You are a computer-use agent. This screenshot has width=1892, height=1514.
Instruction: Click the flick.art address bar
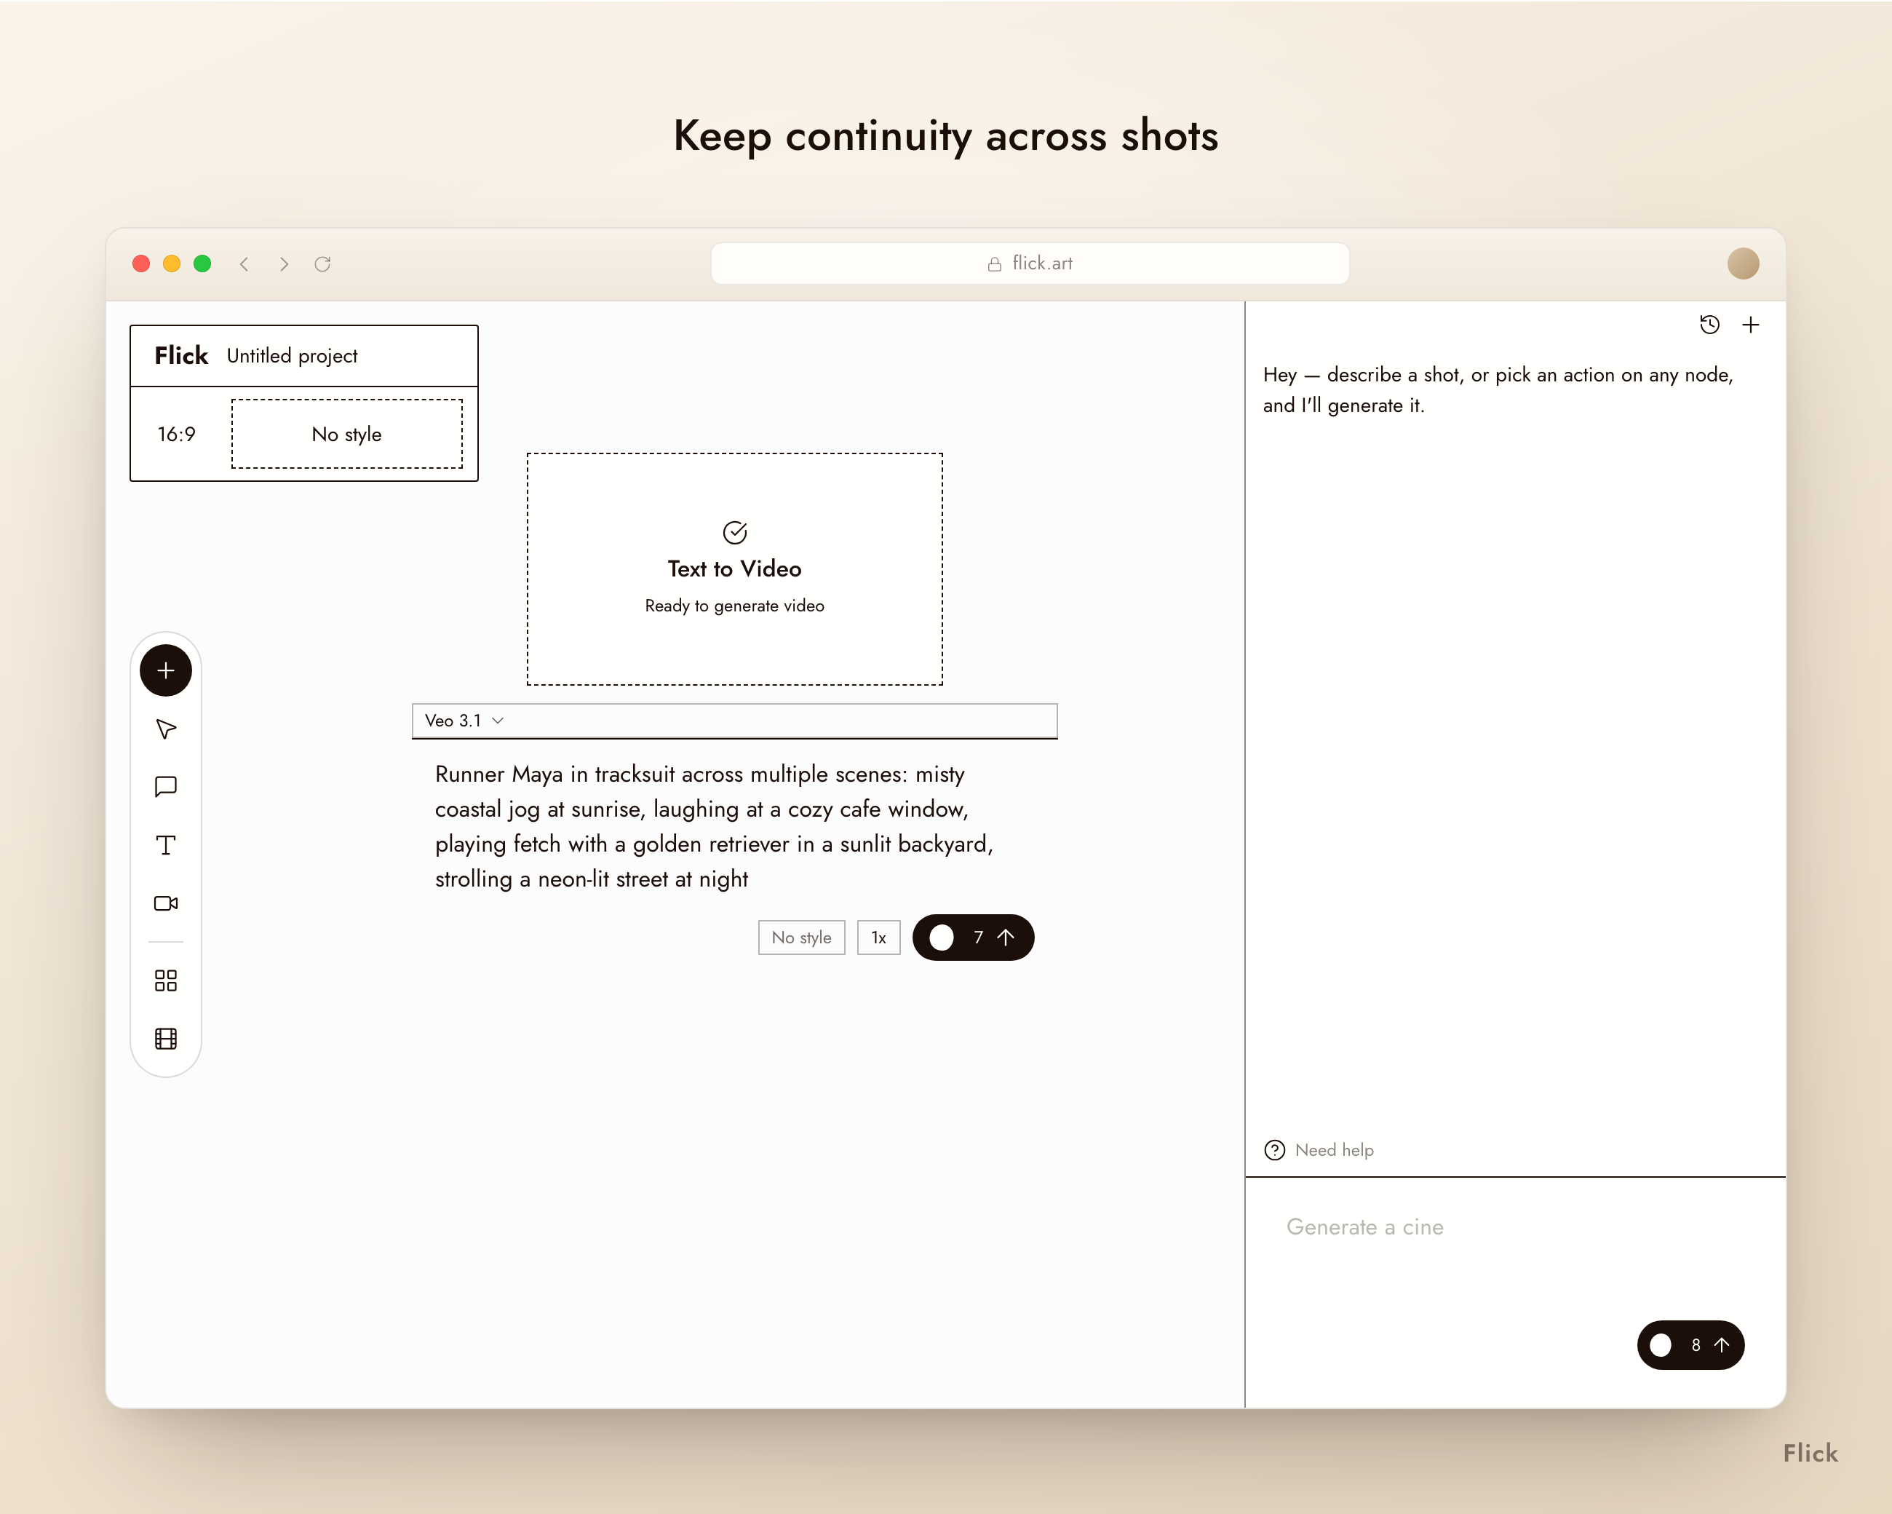click(x=1030, y=263)
